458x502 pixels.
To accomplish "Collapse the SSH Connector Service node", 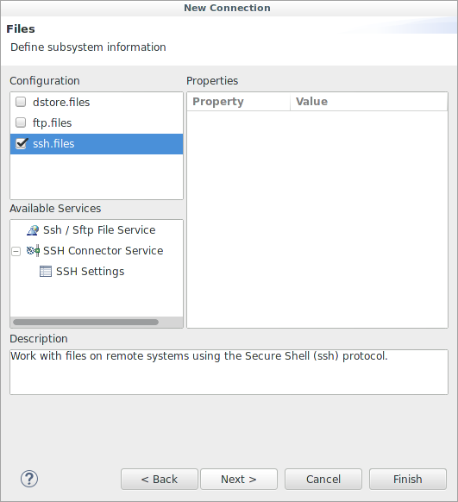I will 16,251.
